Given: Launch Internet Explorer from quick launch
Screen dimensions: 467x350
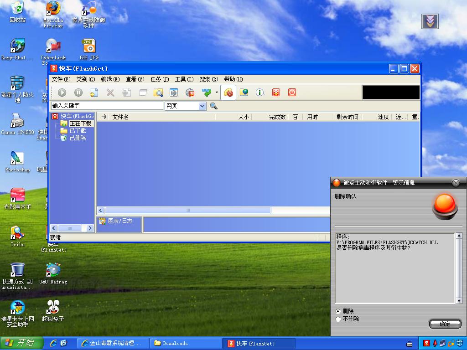Looking at the screenshot, I should click(x=54, y=343).
